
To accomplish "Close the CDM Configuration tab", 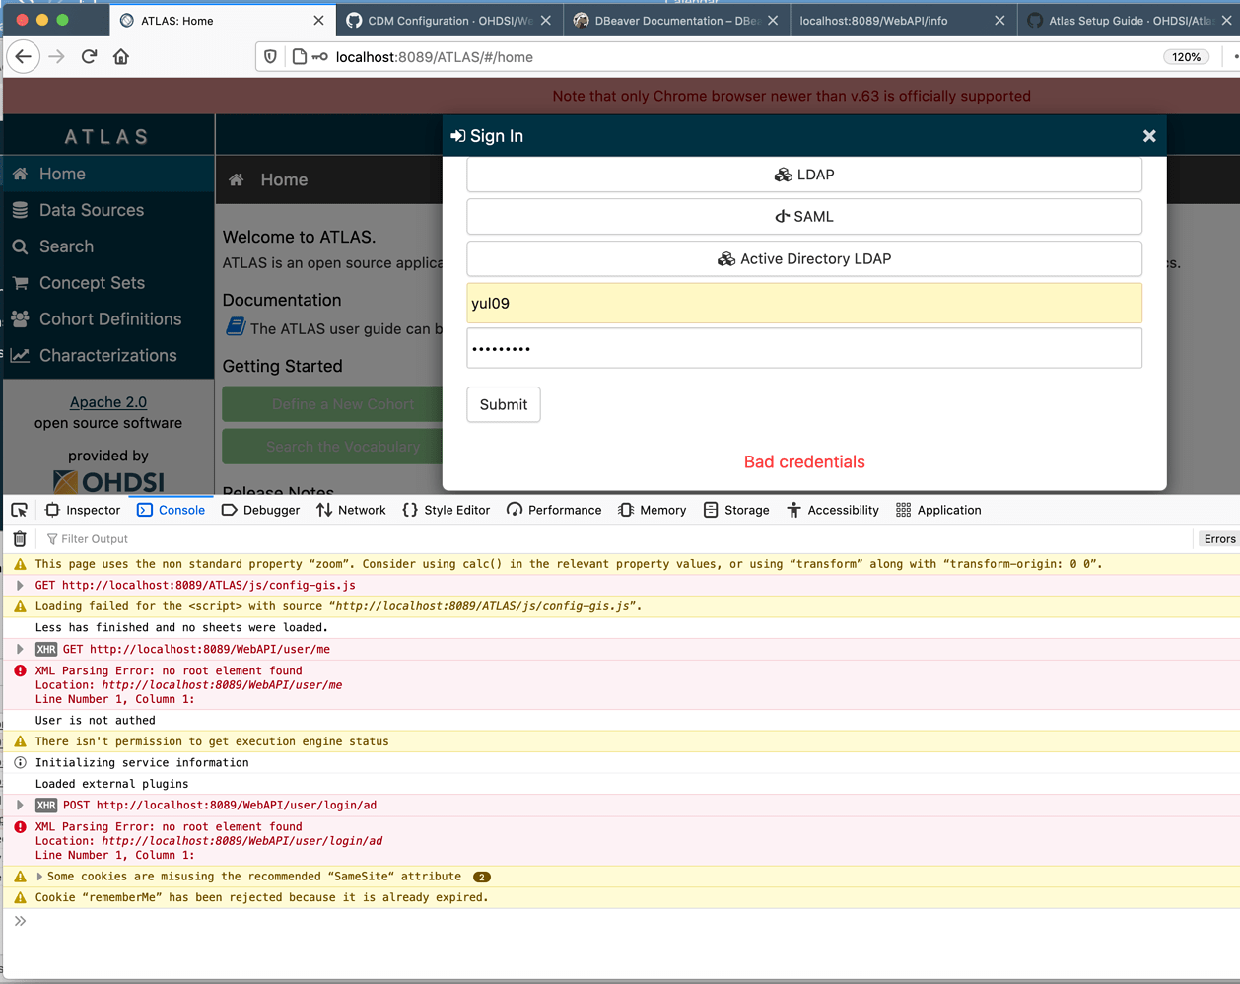I will [546, 20].
